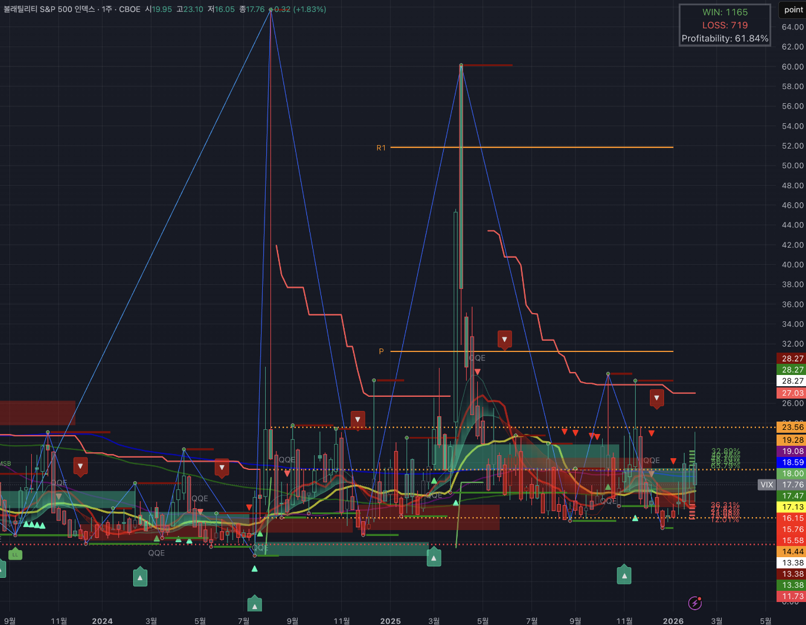Click the sell signal marker above the P line
This screenshot has height=625, width=806.
[504, 339]
